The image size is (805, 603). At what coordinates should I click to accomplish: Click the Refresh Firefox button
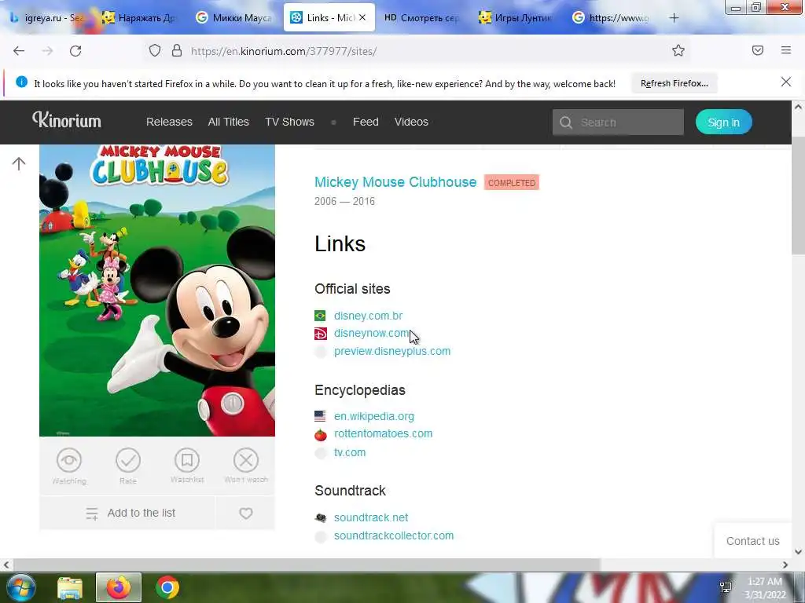point(674,83)
